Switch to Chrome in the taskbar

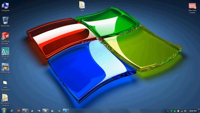coord(25,111)
